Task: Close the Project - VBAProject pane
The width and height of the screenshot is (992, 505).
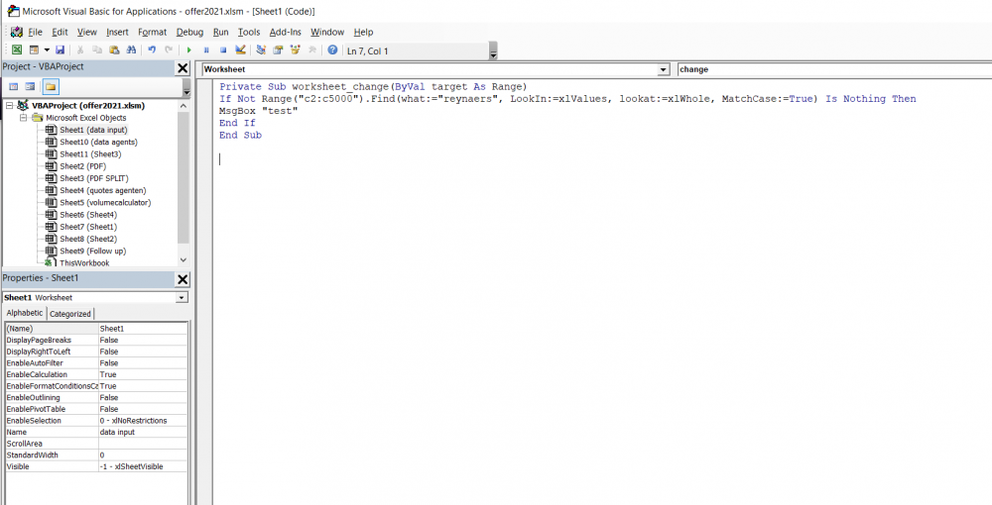Action: 183,68
